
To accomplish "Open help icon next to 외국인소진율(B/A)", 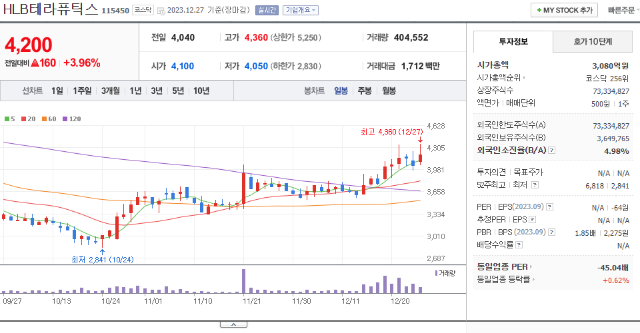I will click(552, 151).
